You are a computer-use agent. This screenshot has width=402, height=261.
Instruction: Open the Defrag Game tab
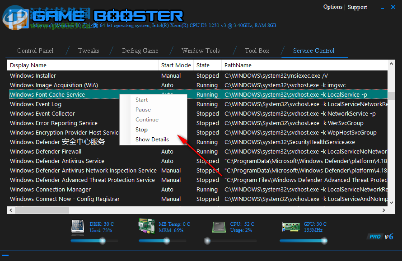(x=140, y=51)
